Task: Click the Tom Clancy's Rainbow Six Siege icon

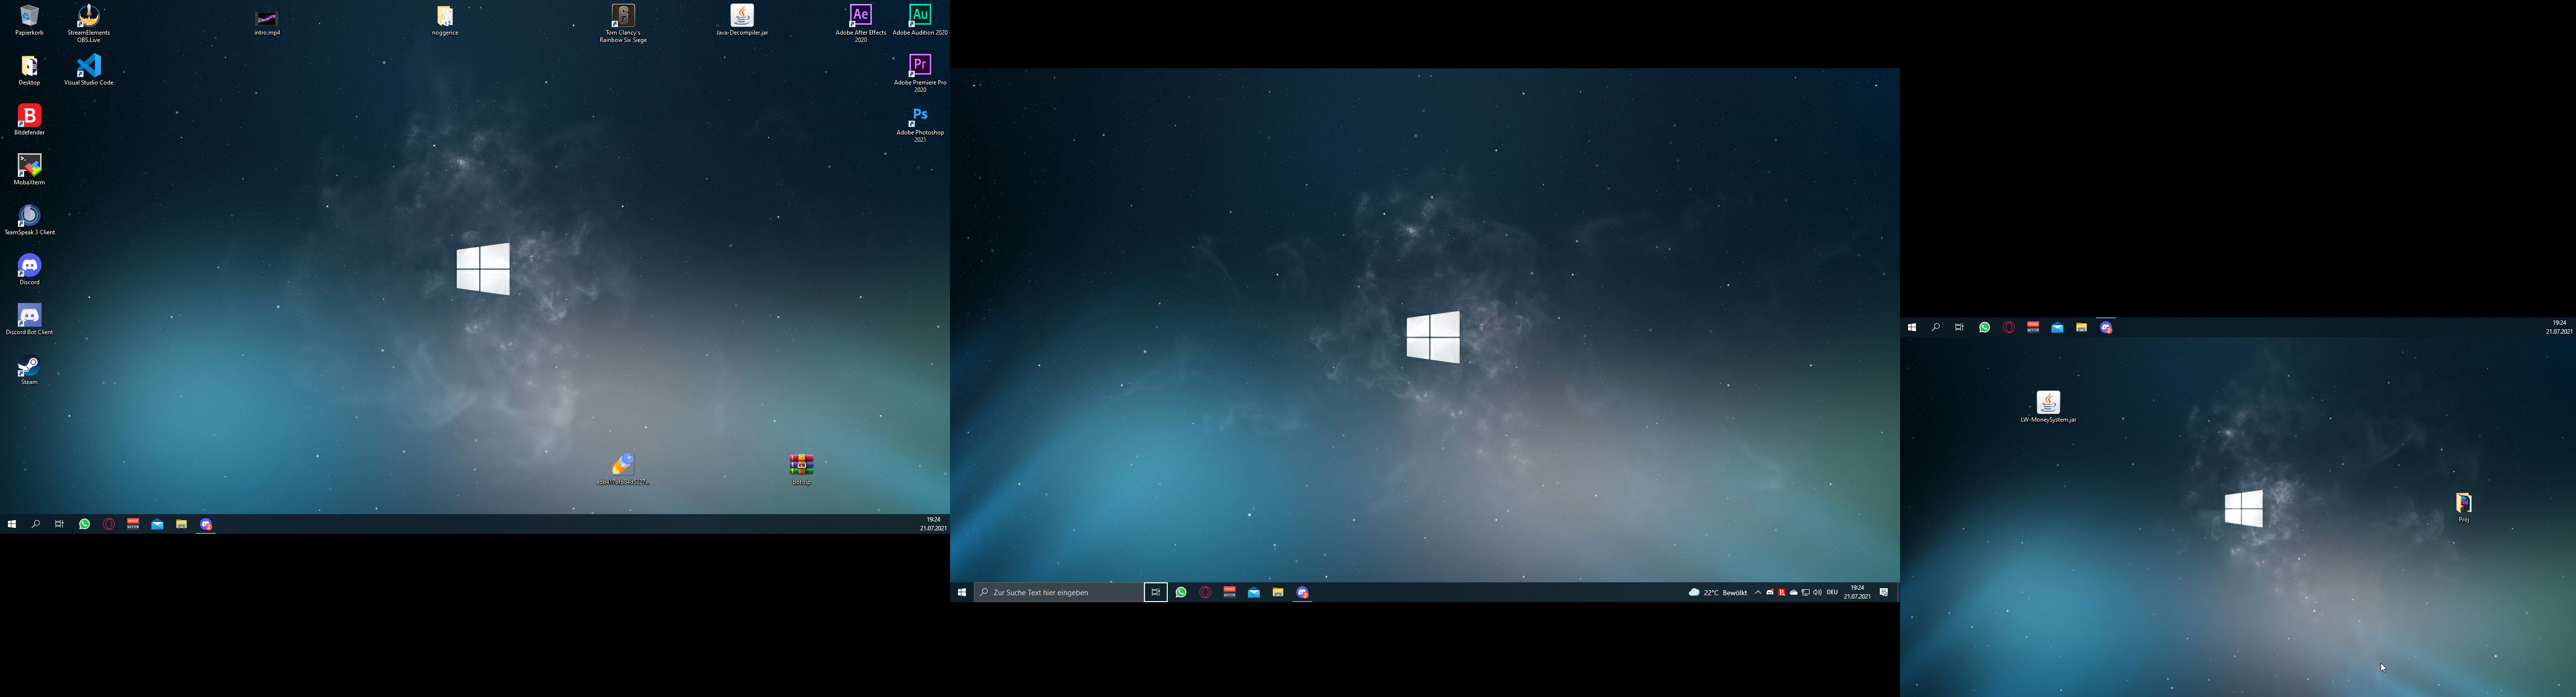Action: 623,17
